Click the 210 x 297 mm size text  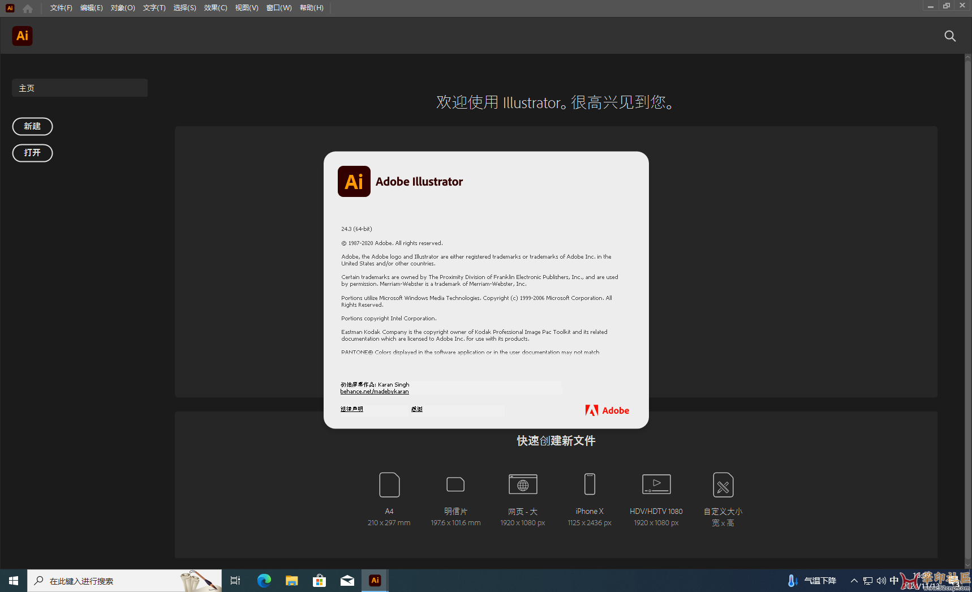389,523
